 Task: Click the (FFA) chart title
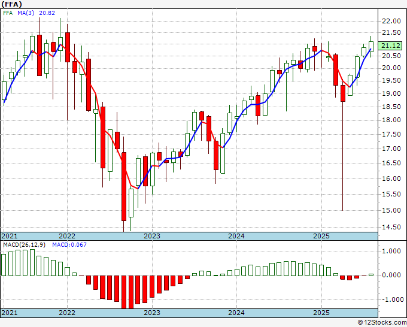pos(12,4)
